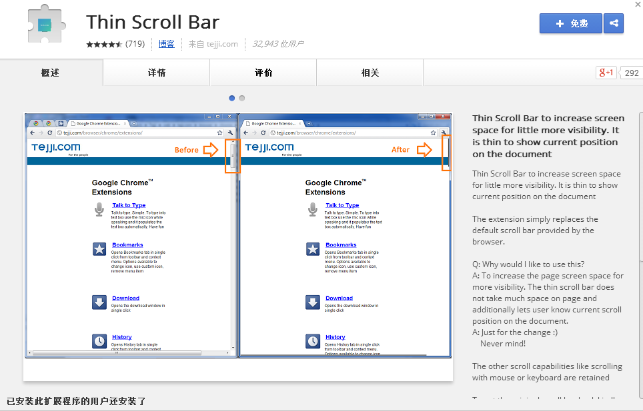Click the 已安装此扩展程序的用户还安装了 heading
The image size is (643, 411).
[x=76, y=401]
